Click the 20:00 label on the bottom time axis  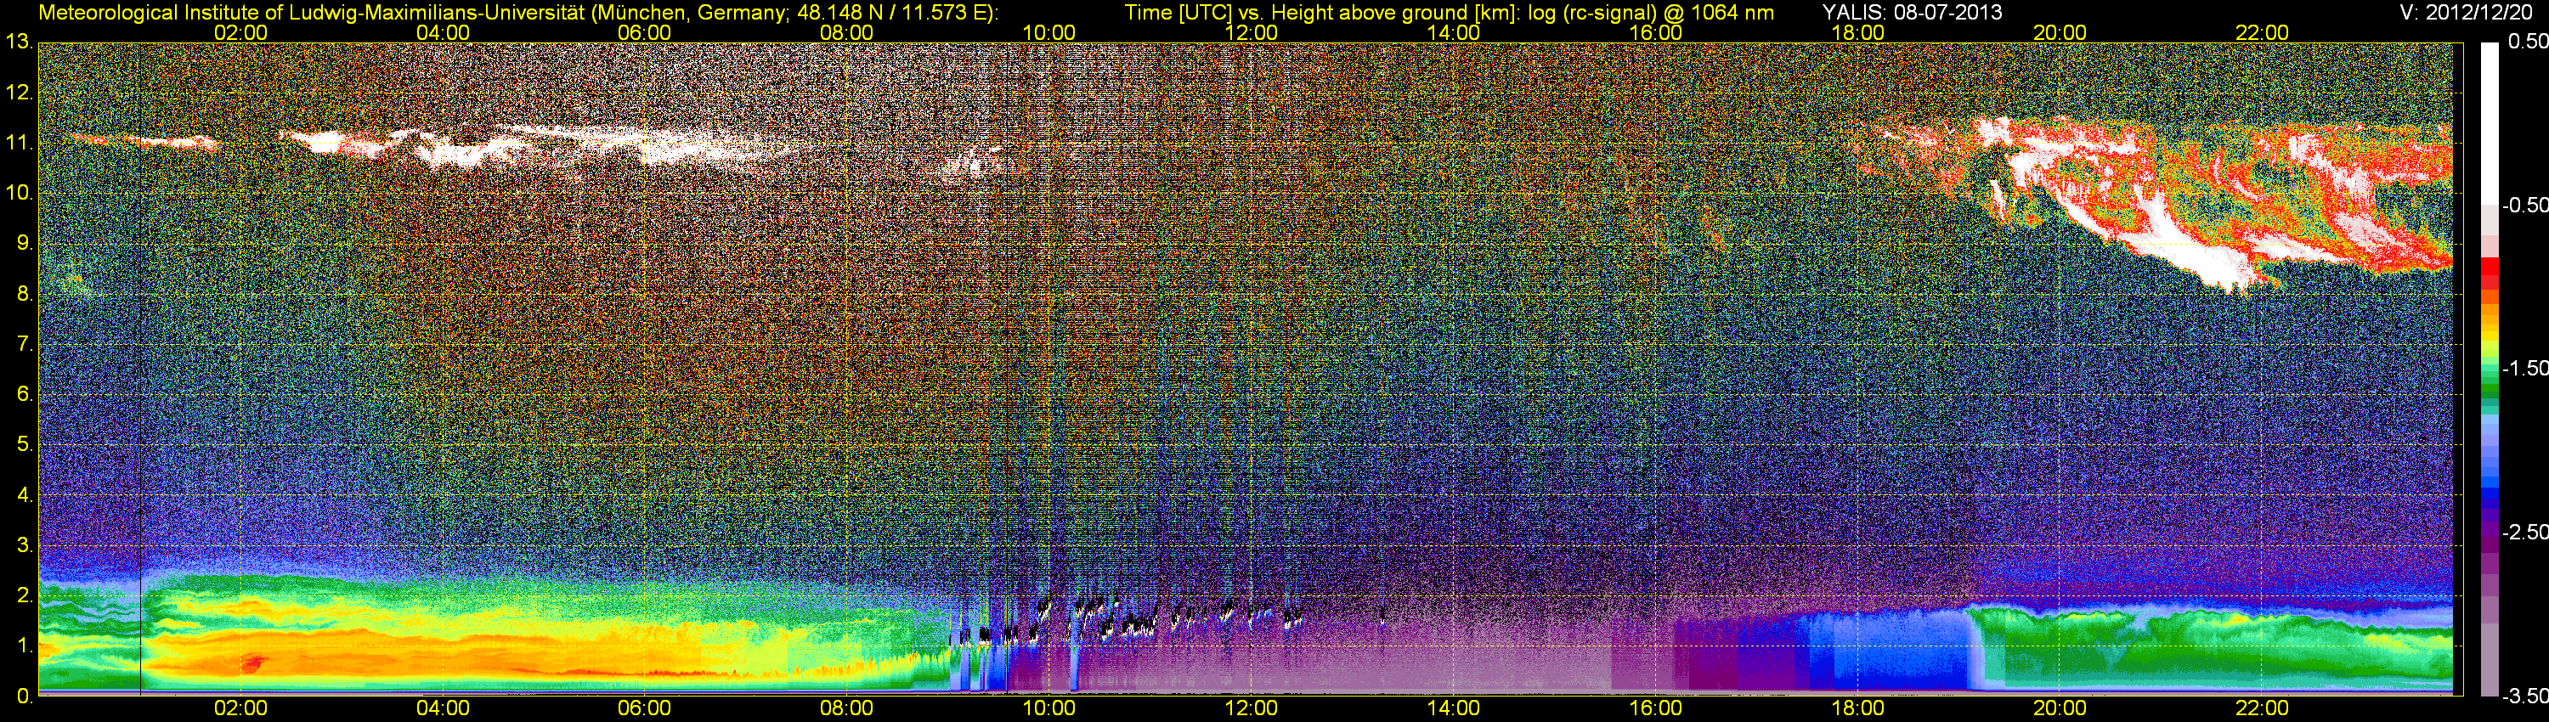[x=2060, y=708]
